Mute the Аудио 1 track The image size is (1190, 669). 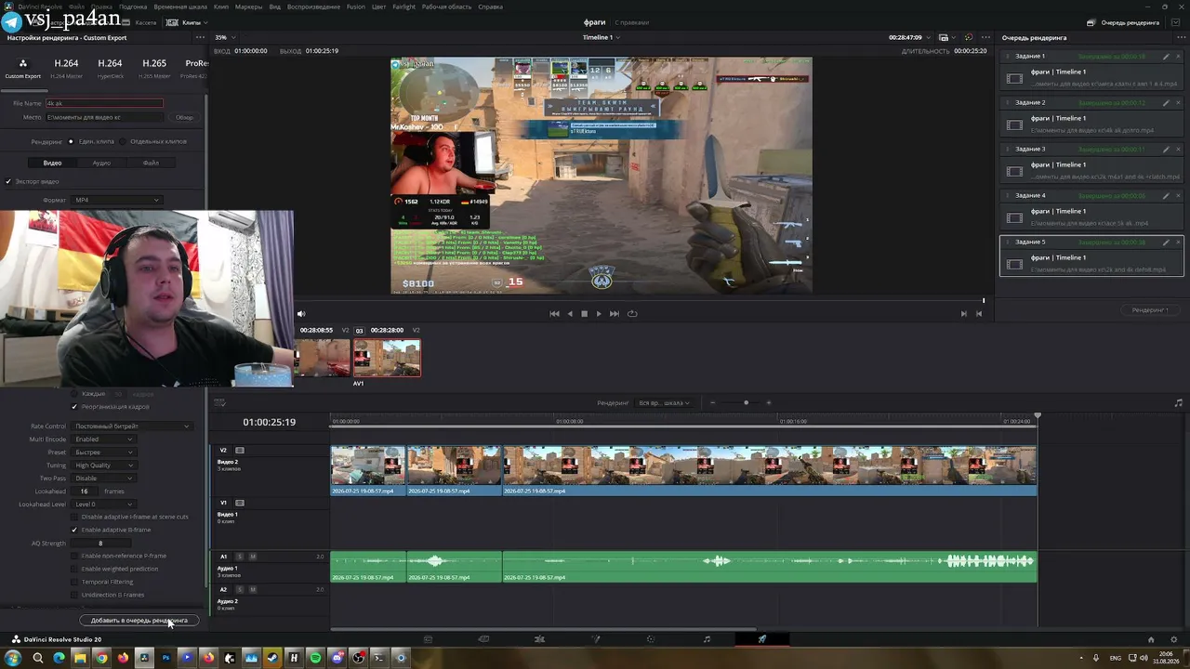point(253,557)
